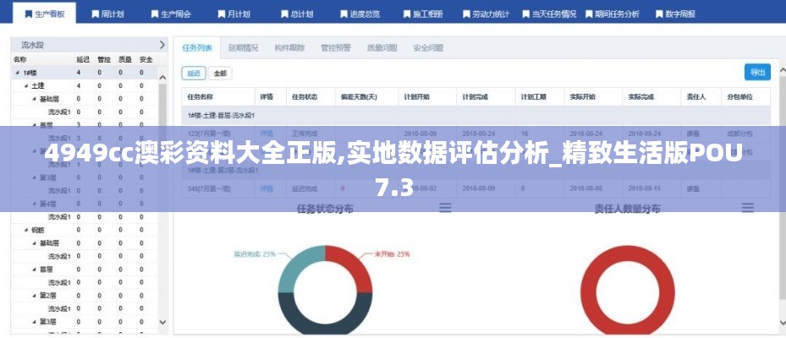The width and height of the screenshot is (786, 338).
Task: Click the 实际完成 column header
Action: 651,96
